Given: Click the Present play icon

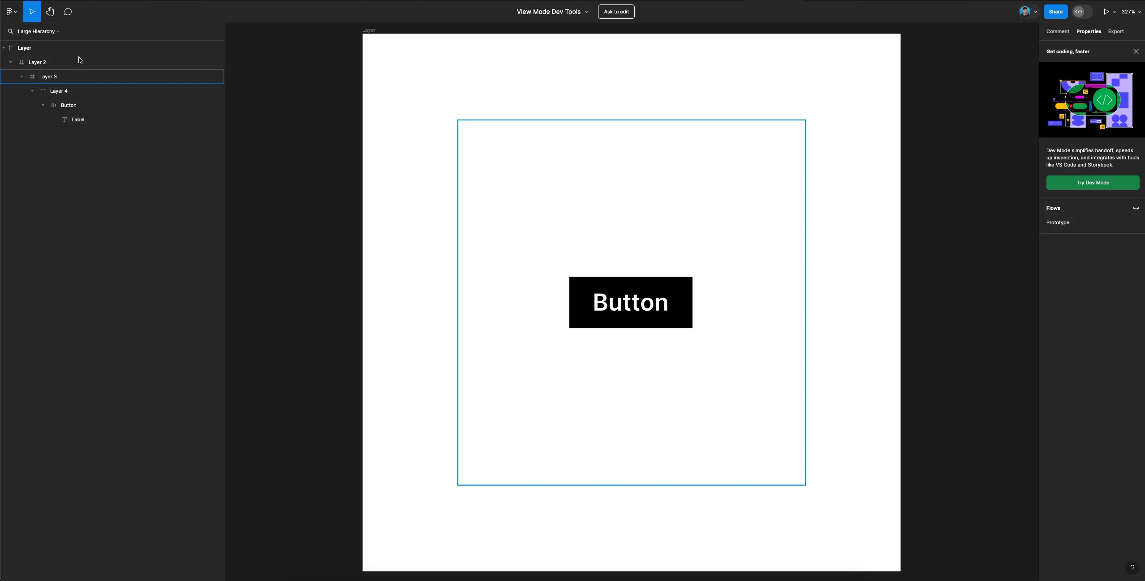Looking at the screenshot, I should (x=1106, y=12).
